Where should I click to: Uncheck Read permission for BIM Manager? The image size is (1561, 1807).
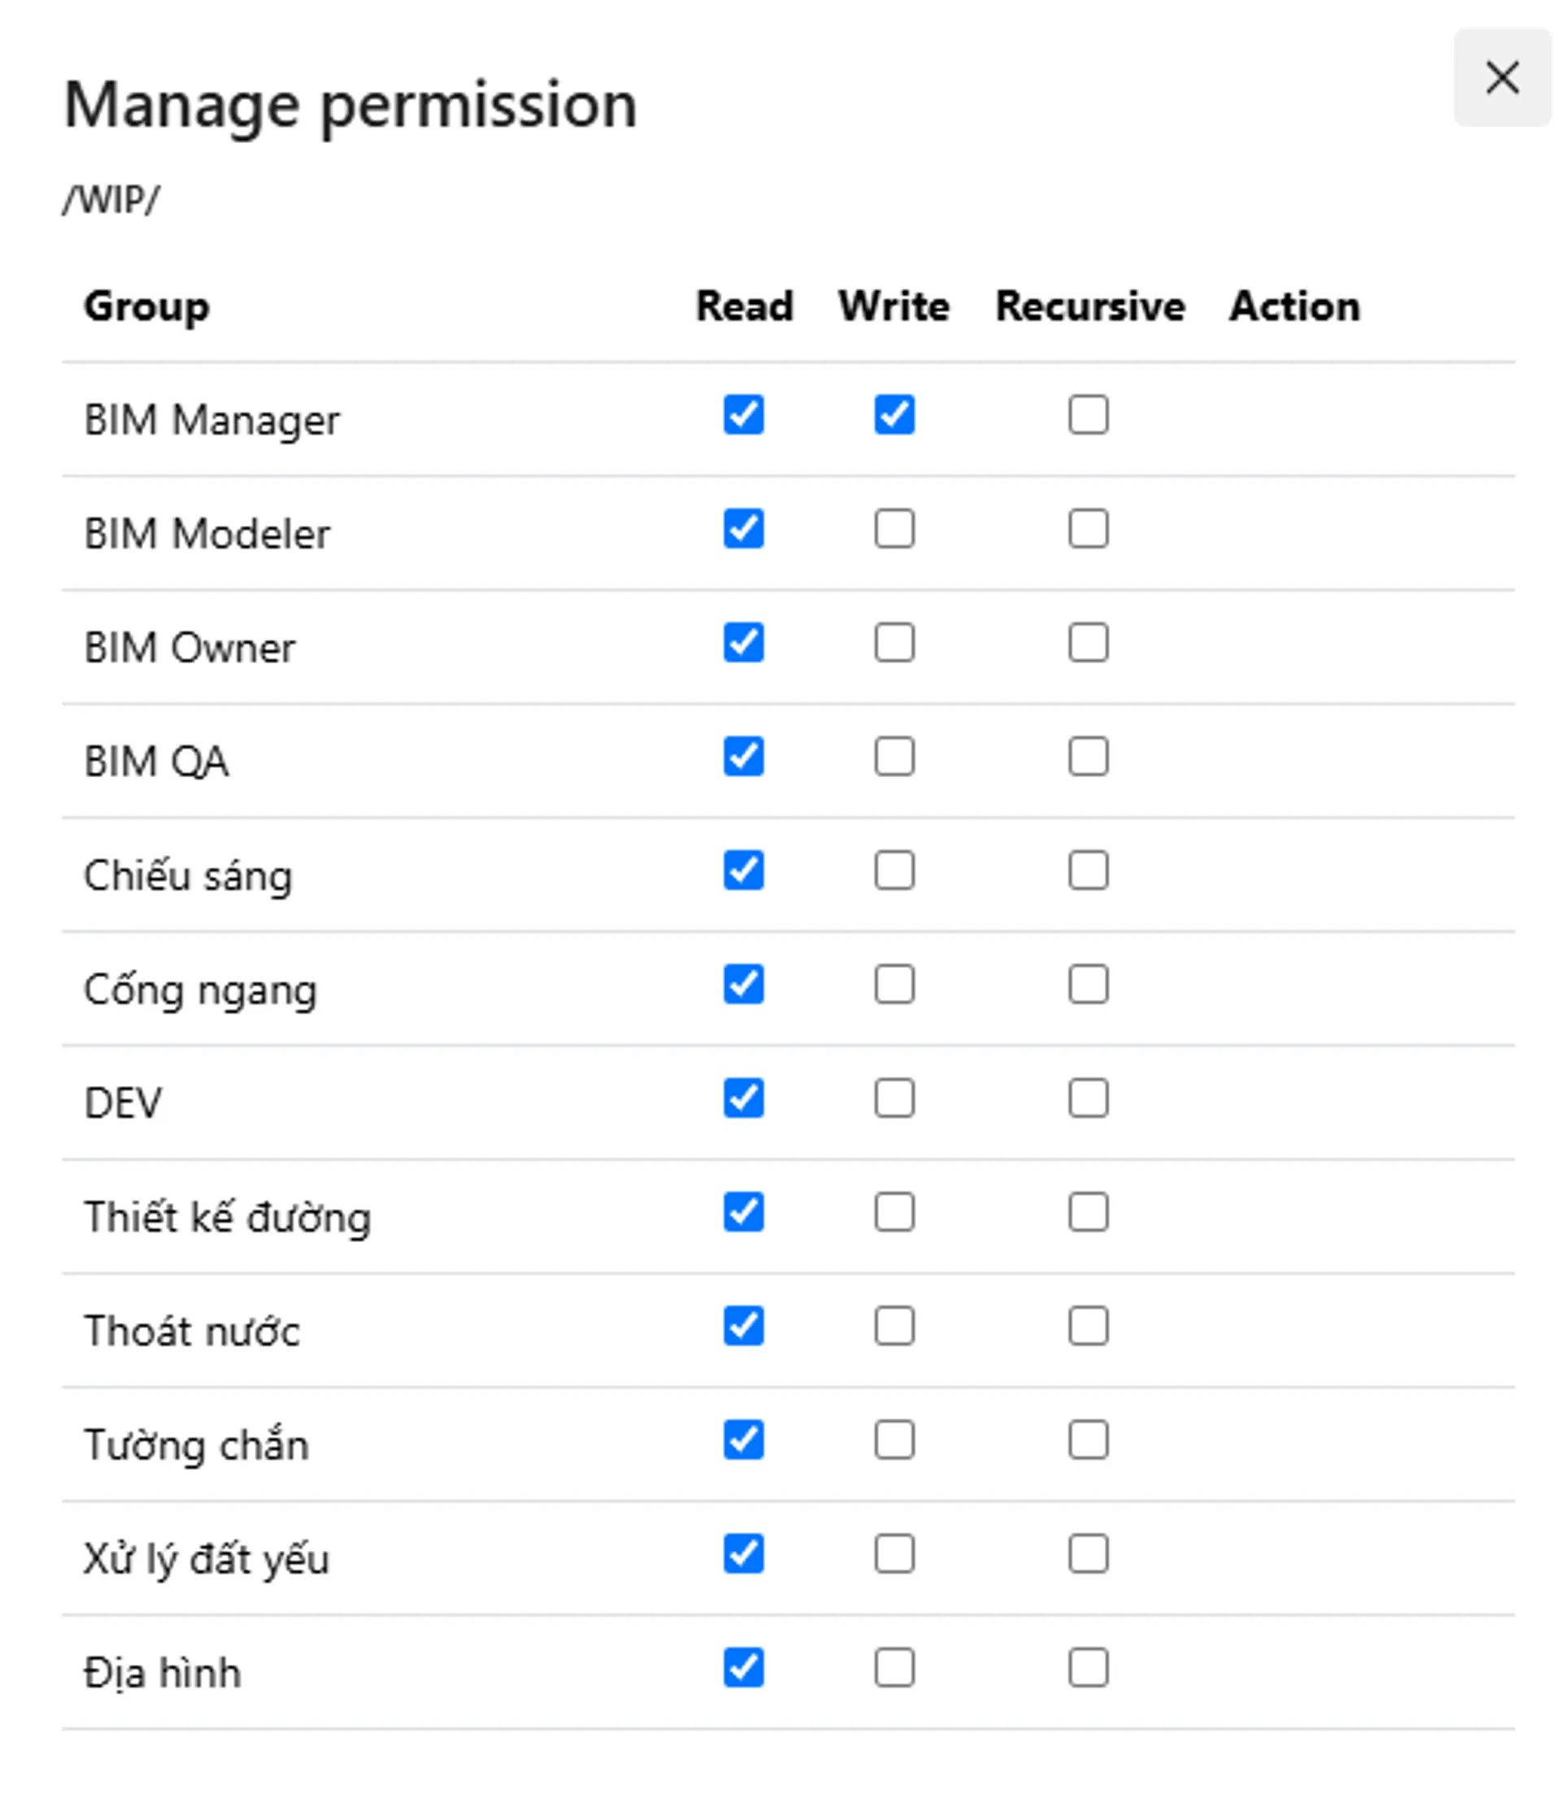click(x=743, y=415)
